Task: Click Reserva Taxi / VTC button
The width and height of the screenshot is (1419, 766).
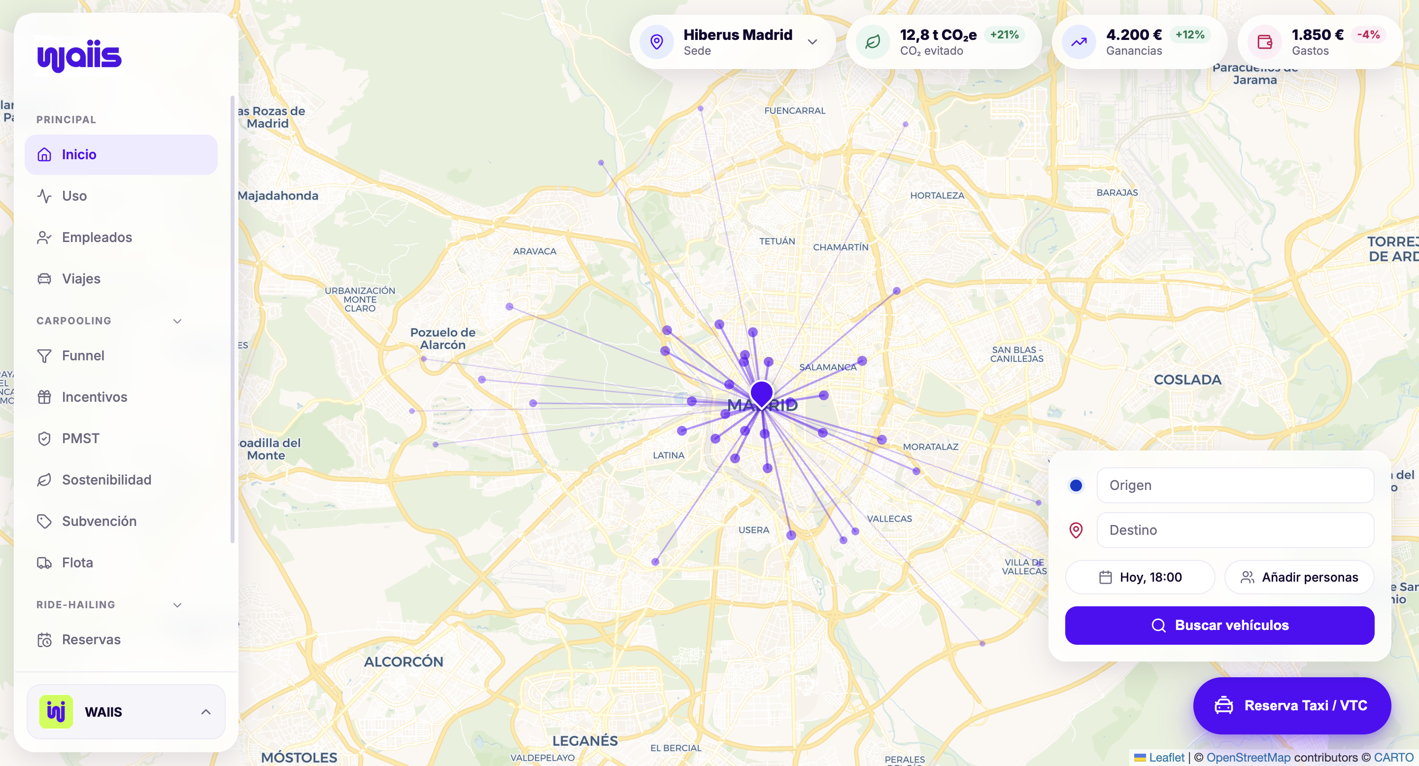Action: 1292,706
